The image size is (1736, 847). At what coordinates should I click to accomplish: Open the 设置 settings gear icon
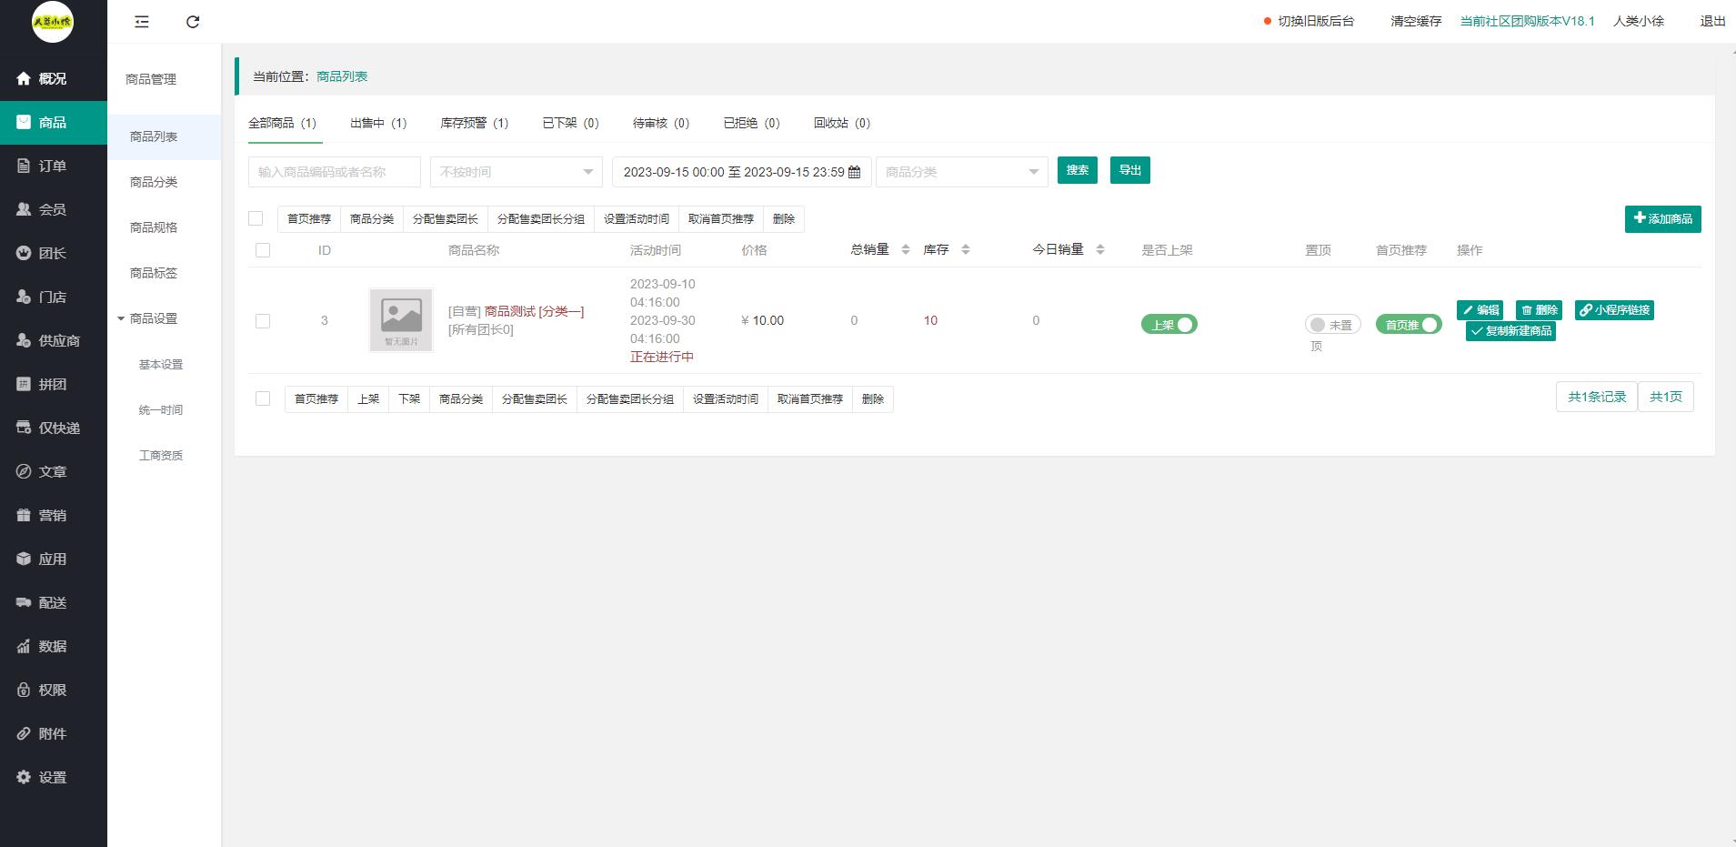pos(24,778)
